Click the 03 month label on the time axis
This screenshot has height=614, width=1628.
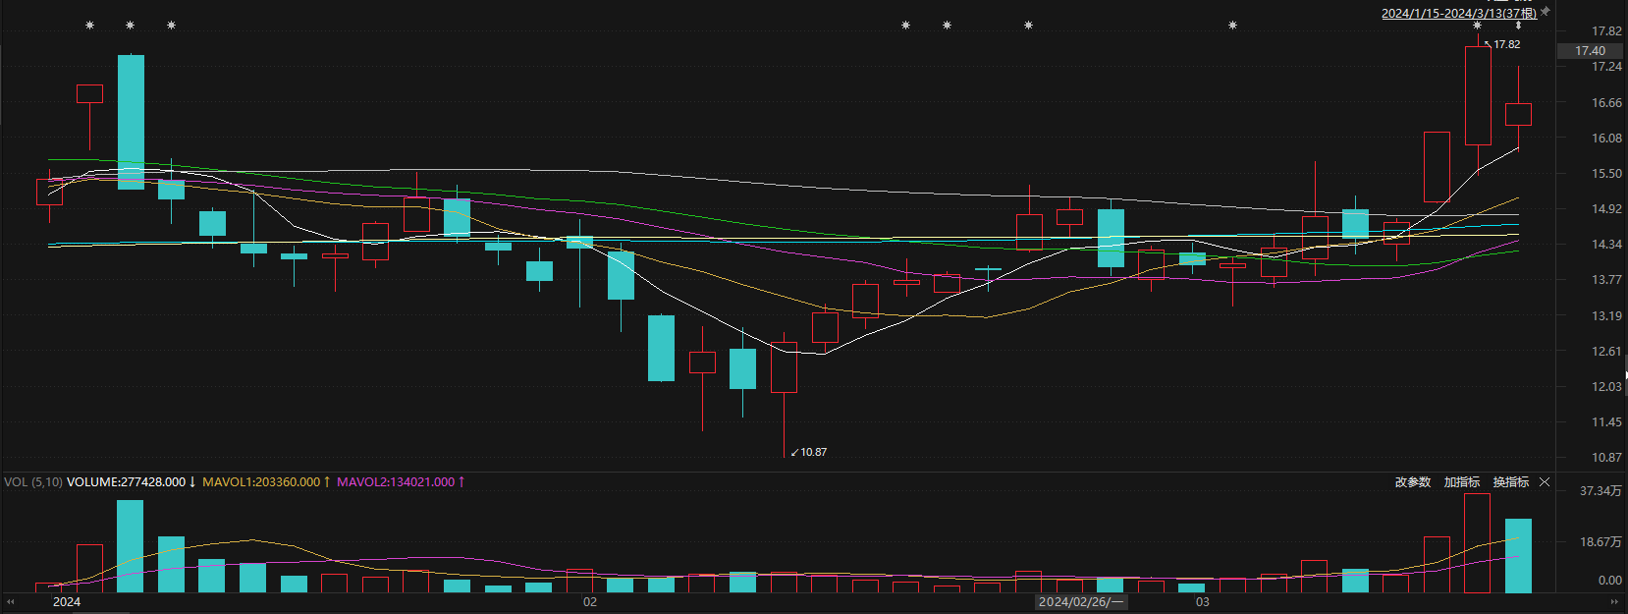pyautogui.click(x=1203, y=601)
